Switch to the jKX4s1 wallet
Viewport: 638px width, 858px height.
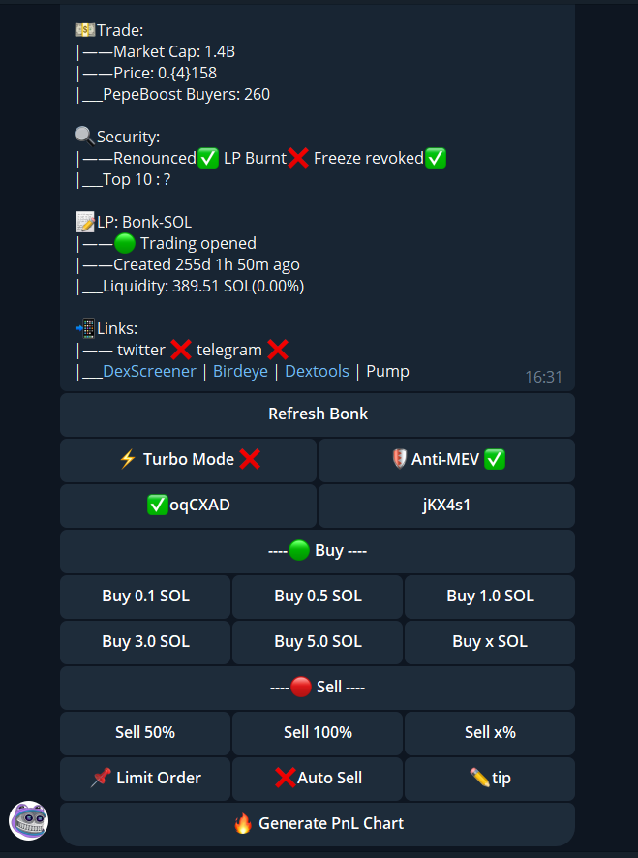tap(446, 506)
